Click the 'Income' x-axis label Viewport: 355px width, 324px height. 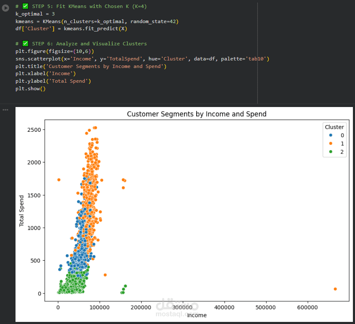(197, 315)
